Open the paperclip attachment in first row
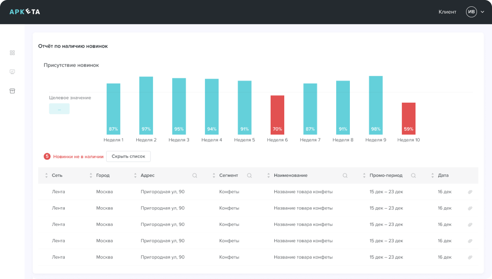Screen dimensions: 492x279 [x=470, y=192]
